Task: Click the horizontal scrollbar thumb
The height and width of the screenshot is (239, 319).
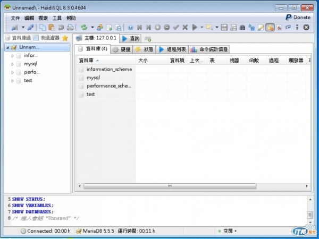Action: click(170, 186)
